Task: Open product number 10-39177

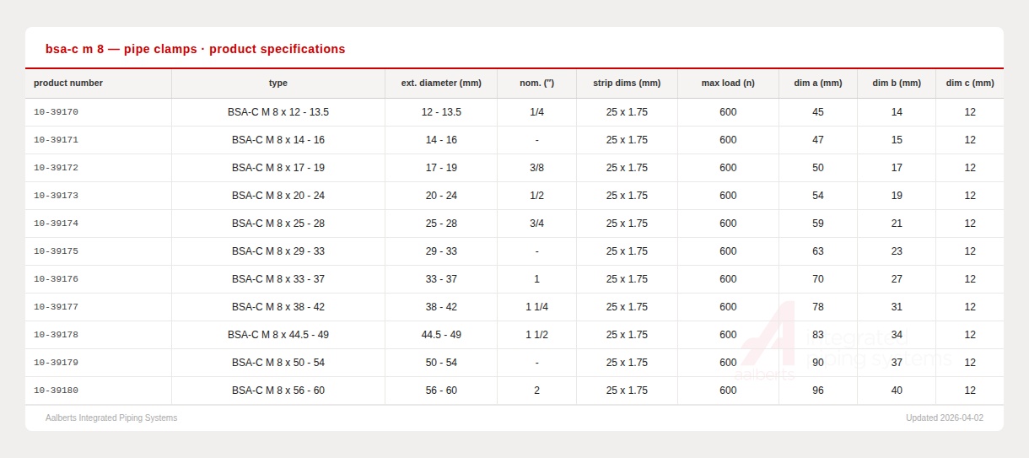Action: pyautogui.click(x=56, y=307)
